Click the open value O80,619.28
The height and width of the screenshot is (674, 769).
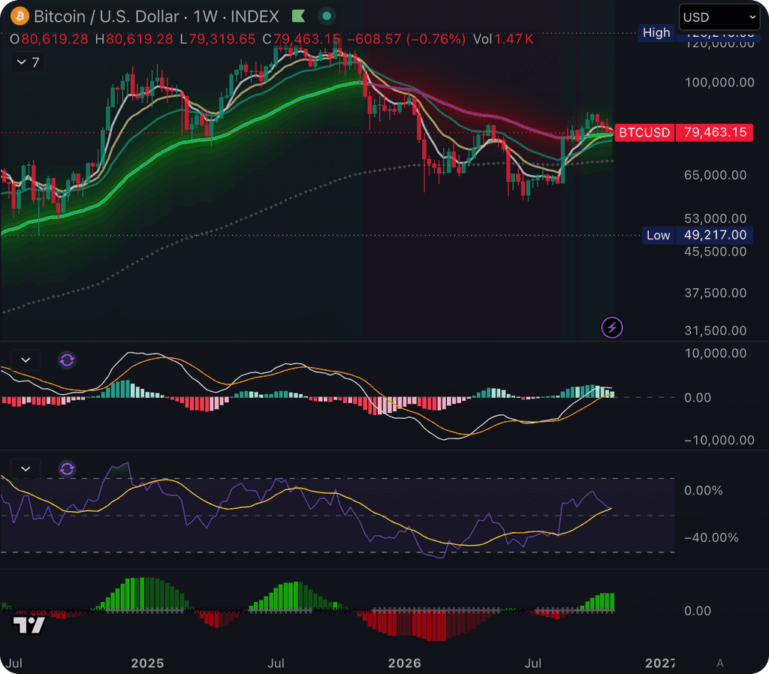pos(49,39)
